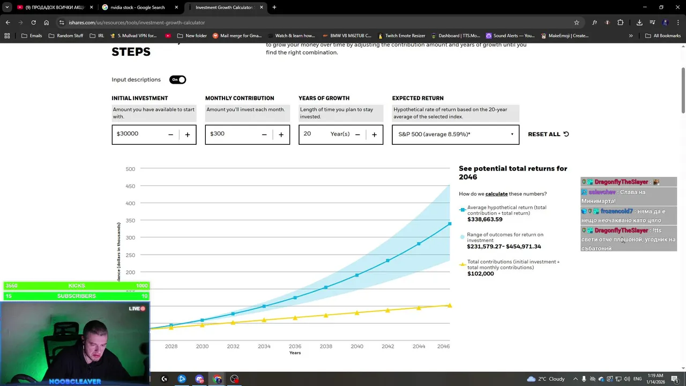Go back to previous page
The width and height of the screenshot is (686, 386).
(x=8, y=23)
